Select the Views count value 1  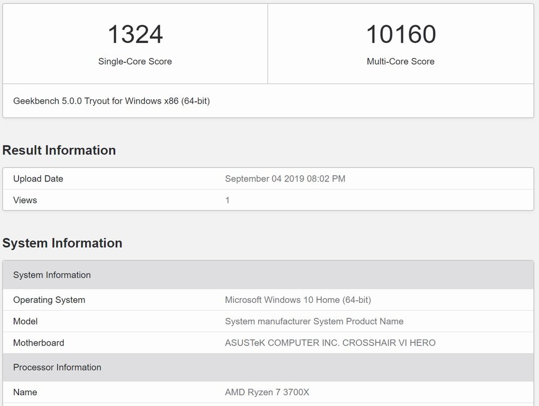pyautogui.click(x=227, y=200)
